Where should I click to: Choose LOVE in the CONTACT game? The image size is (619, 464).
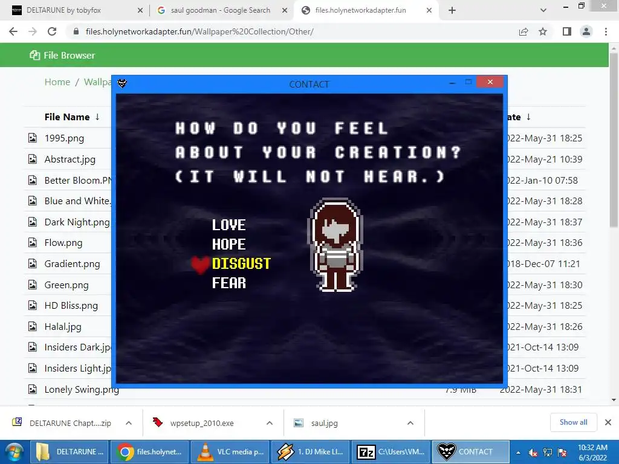[x=229, y=225]
